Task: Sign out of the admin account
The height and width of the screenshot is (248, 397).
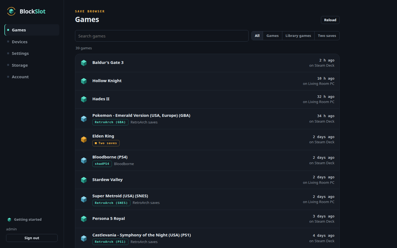Action: (32, 238)
